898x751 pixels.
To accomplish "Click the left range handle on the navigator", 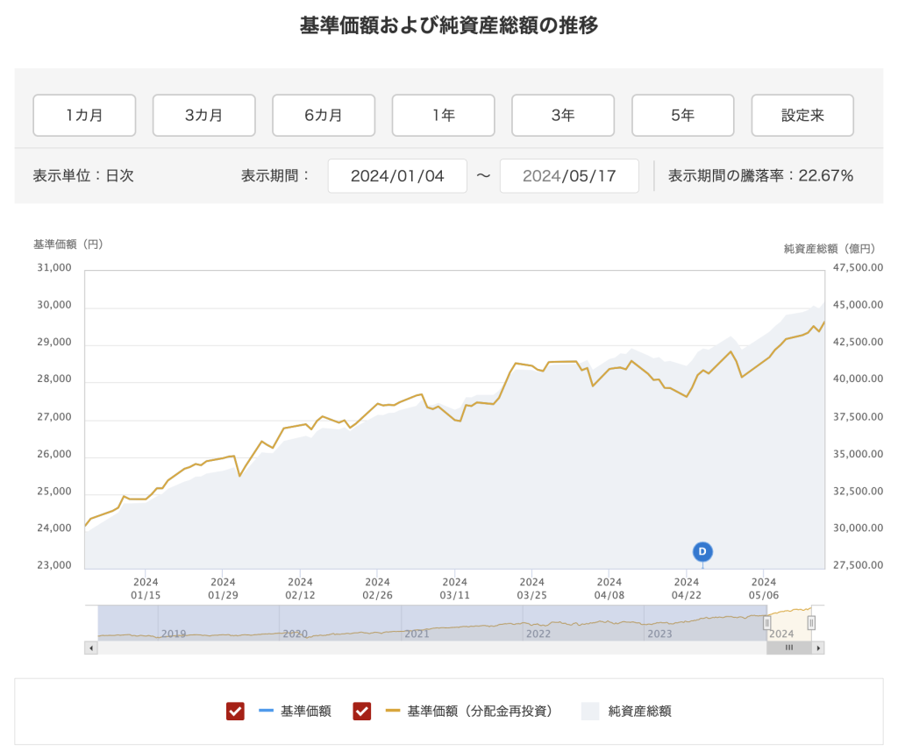I will pos(766,622).
